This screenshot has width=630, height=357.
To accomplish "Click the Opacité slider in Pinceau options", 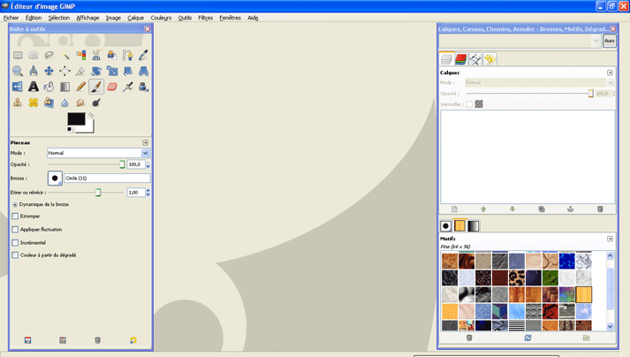I will (x=86, y=164).
